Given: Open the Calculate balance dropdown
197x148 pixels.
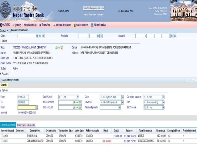Looking at the screenshot, I should coord(163,97).
